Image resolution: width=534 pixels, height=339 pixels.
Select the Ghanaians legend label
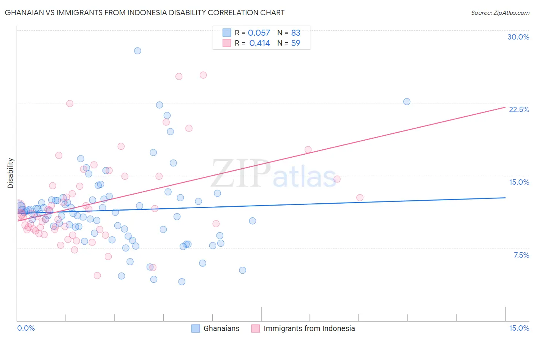tap(221, 328)
